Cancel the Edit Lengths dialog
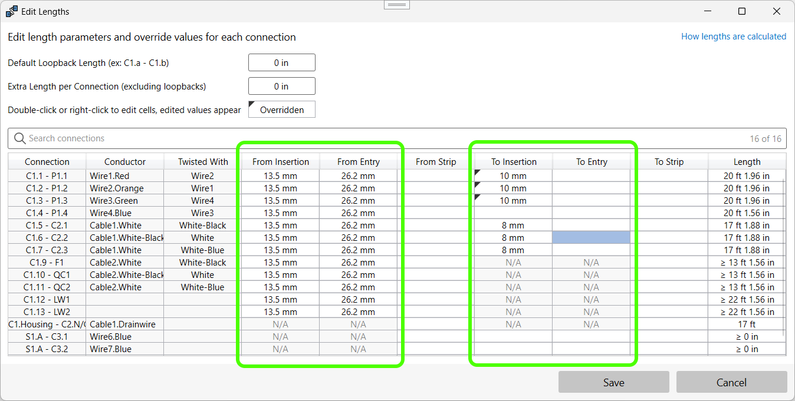Viewport: 795px width, 401px height. pyautogui.click(x=732, y=382)
